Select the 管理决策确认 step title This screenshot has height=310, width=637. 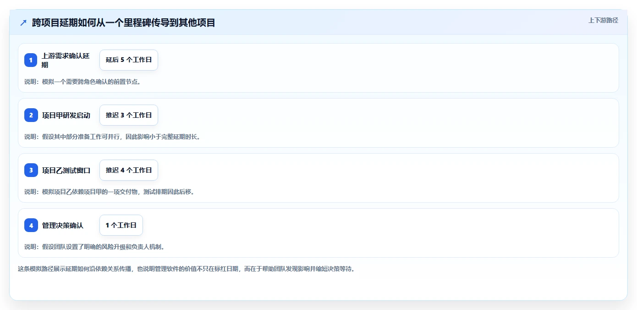pyautogui.click(x=63, y=225)
